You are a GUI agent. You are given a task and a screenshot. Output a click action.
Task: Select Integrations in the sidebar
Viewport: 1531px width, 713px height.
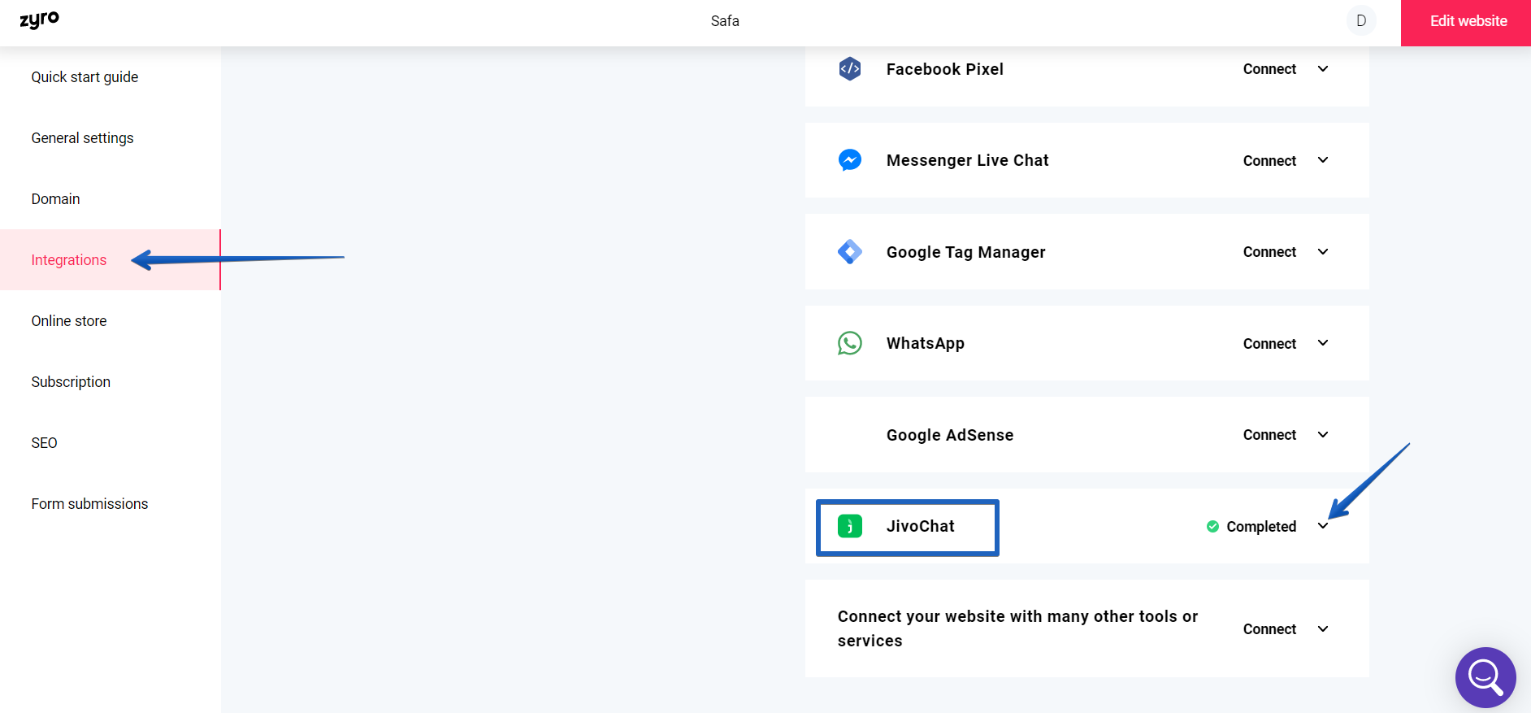click(111, 260)
